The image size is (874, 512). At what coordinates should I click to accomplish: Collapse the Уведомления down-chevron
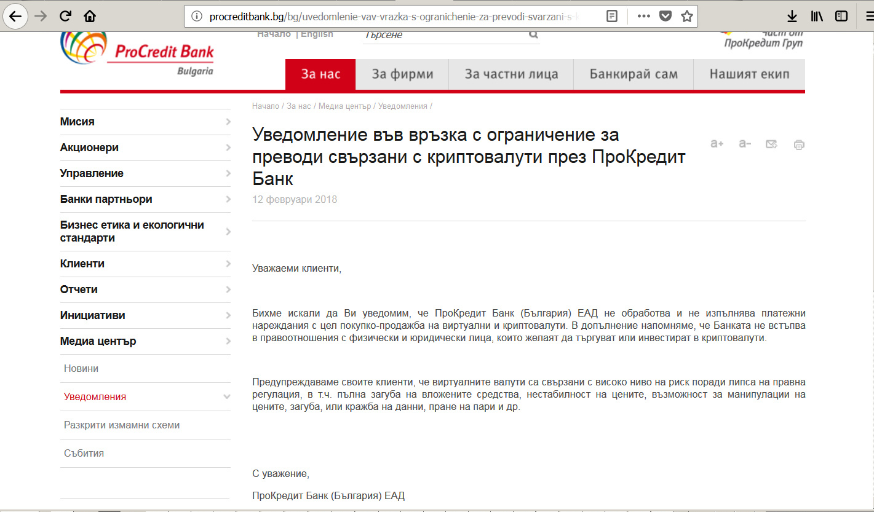227,396
